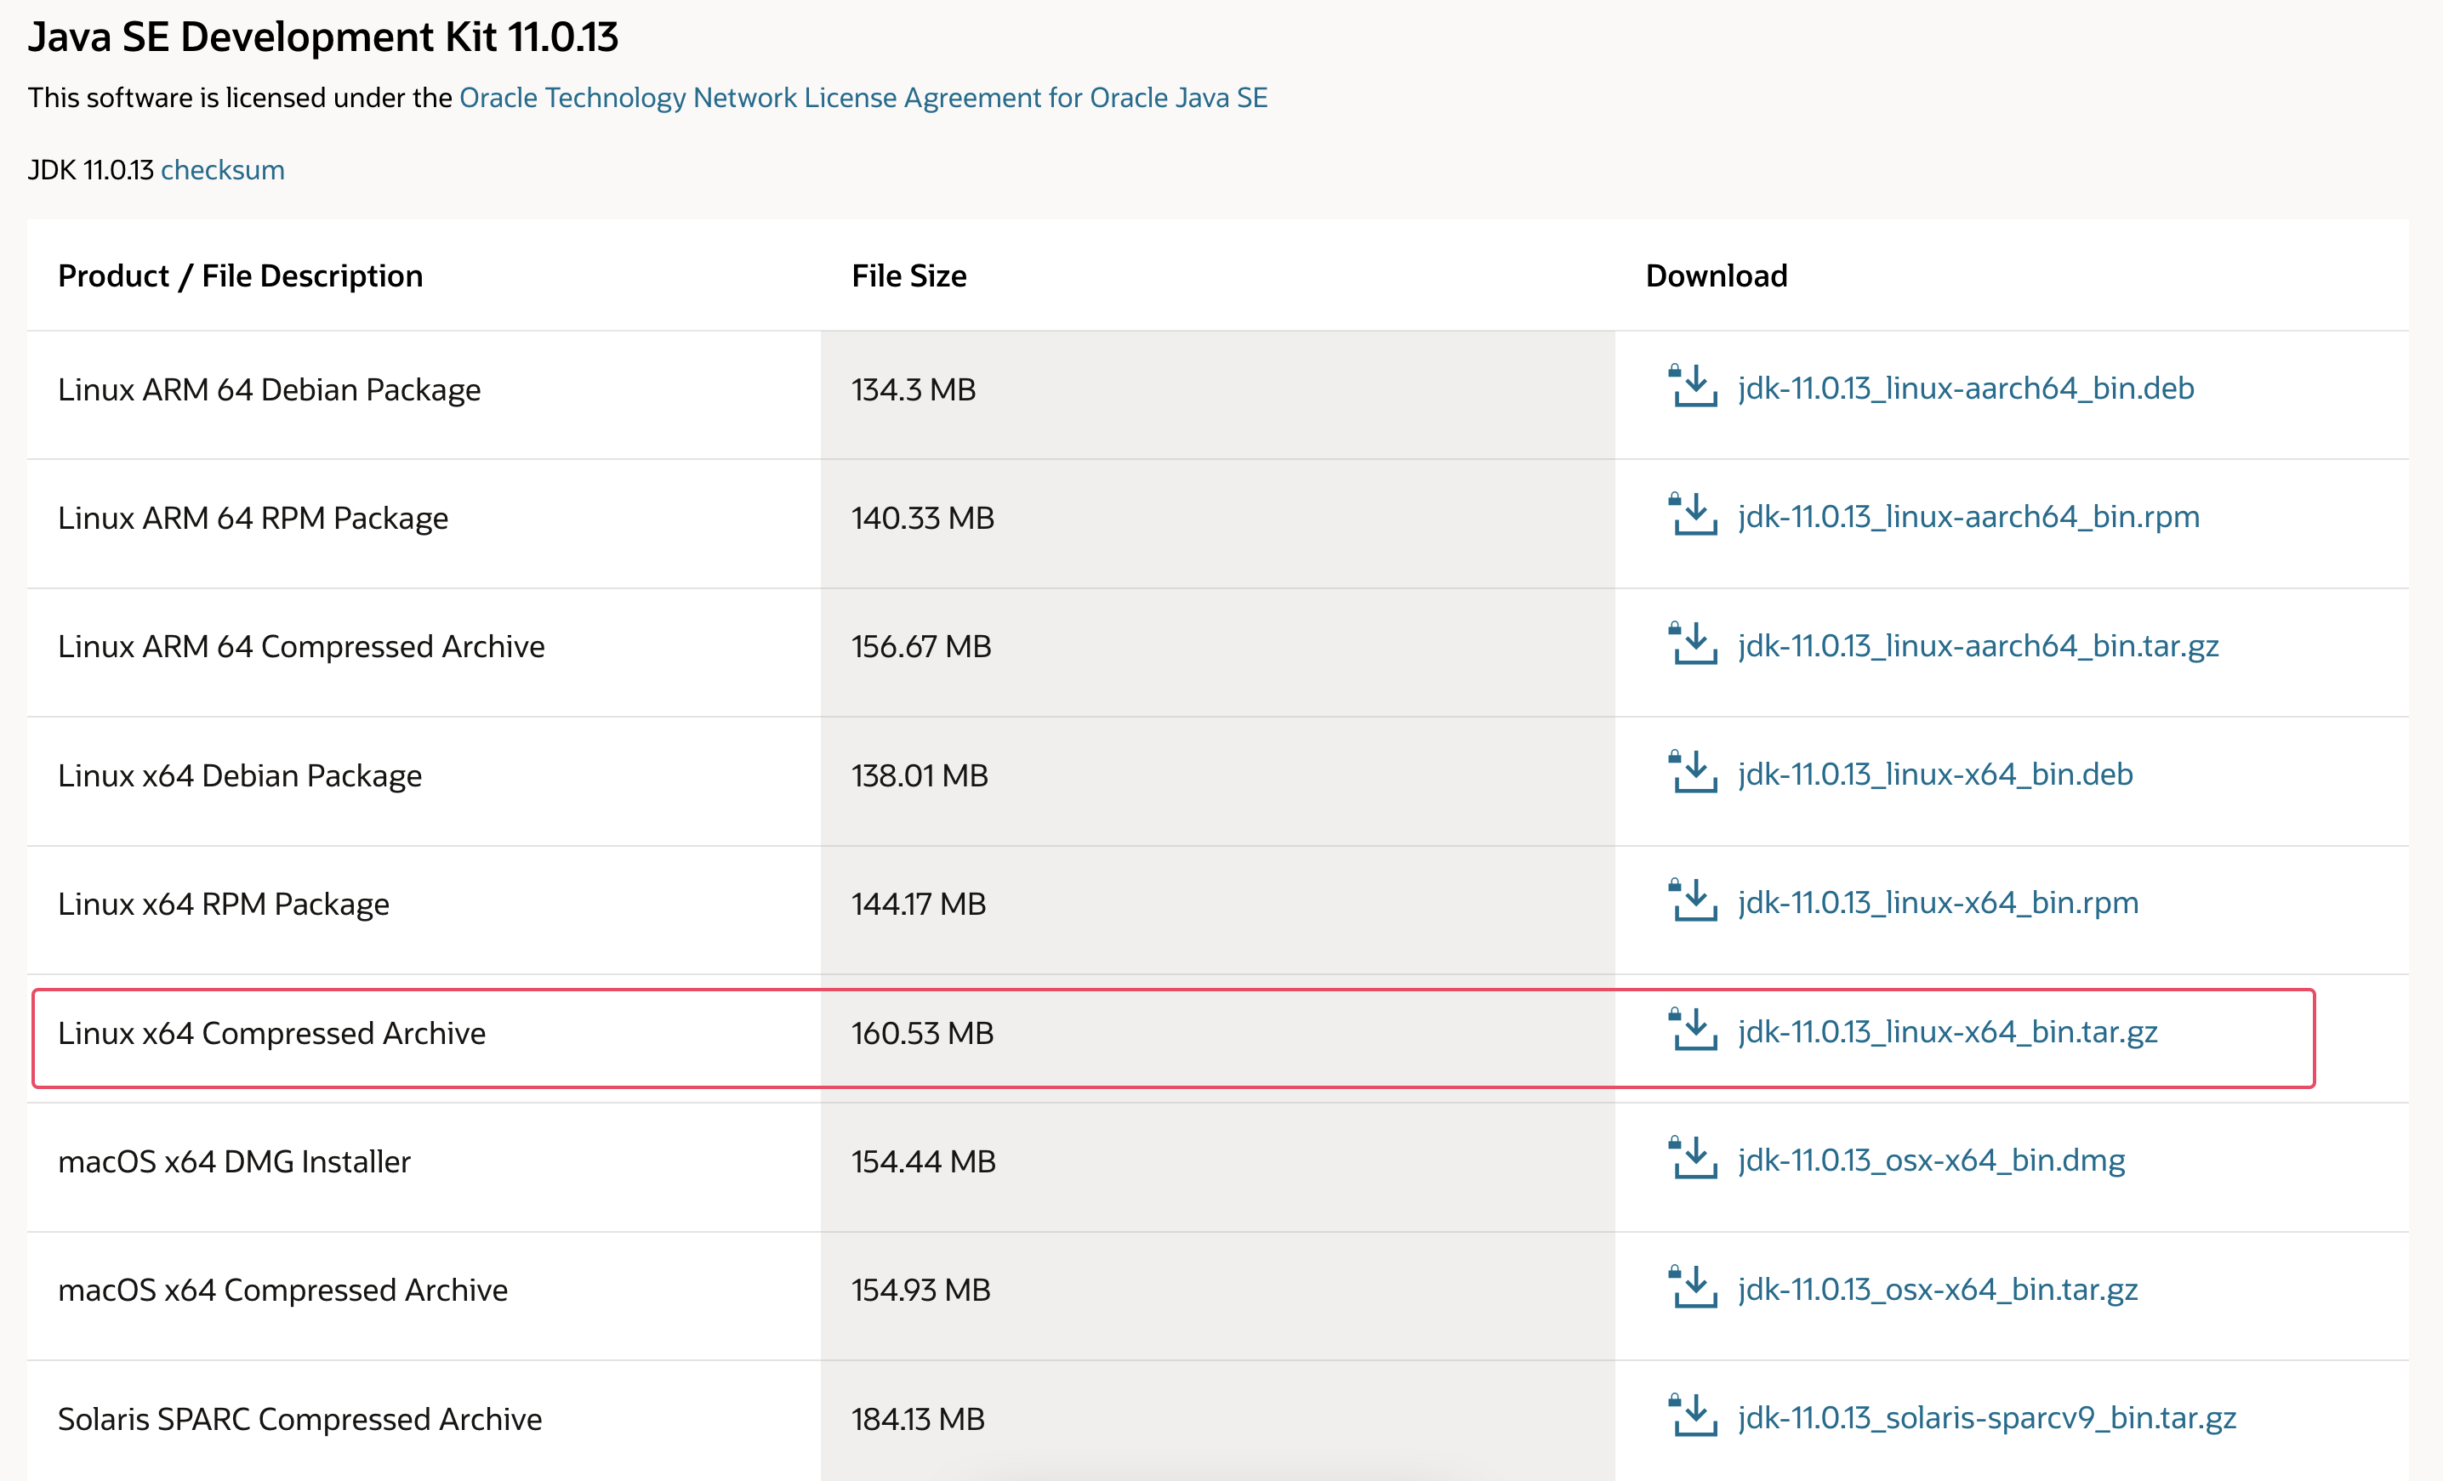The image size is (2443, 1481).
Task: Click download icon for linux-x64 deb
Action: pyautogui.click(x=1693, y=773)
